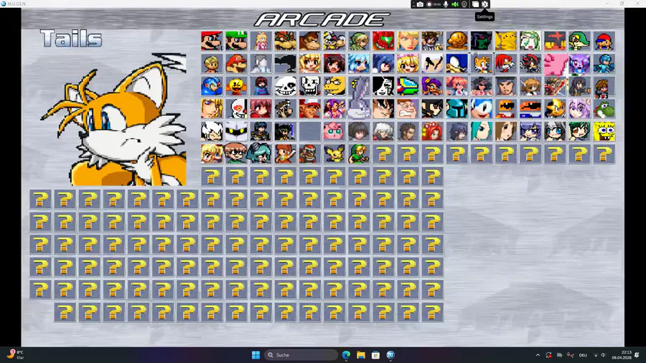Choose Pit angel portrait
This screenshot has height=363, width=646.
432,41
